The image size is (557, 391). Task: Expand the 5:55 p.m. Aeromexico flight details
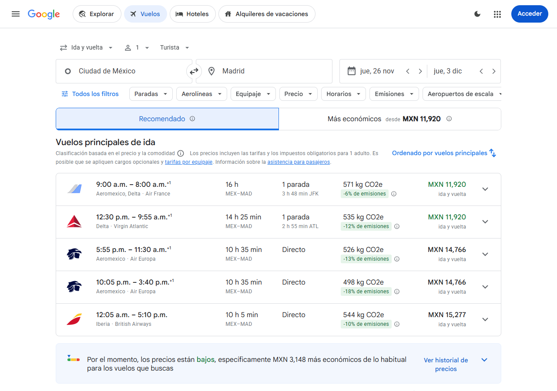485,254
